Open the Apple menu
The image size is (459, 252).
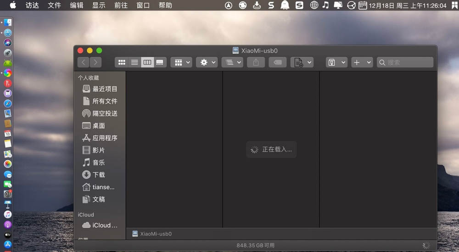(x=13, y=5)
